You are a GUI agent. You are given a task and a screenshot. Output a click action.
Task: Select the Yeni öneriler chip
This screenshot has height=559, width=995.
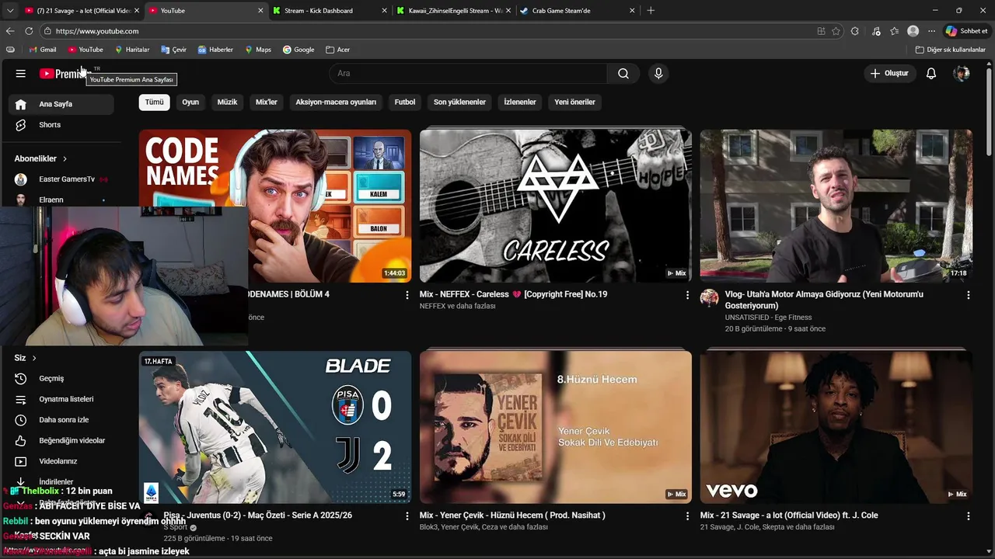point(574,102)
